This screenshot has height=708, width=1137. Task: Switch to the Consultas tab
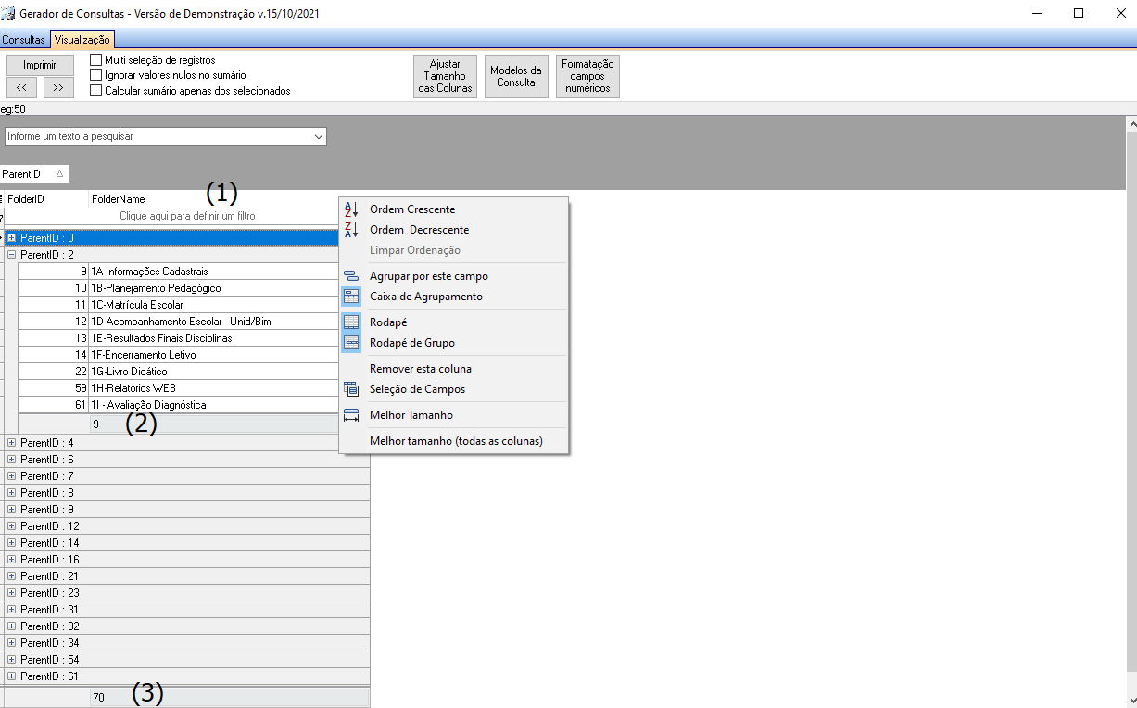[x=23, y=40]
